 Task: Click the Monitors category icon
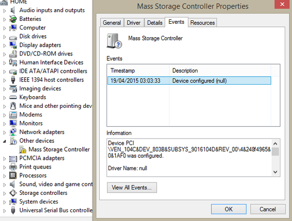pos(14,123)
